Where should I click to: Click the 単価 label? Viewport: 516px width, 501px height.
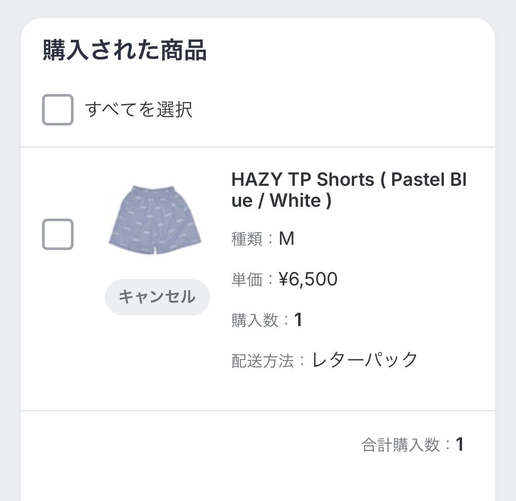click(x=247, y=280)
